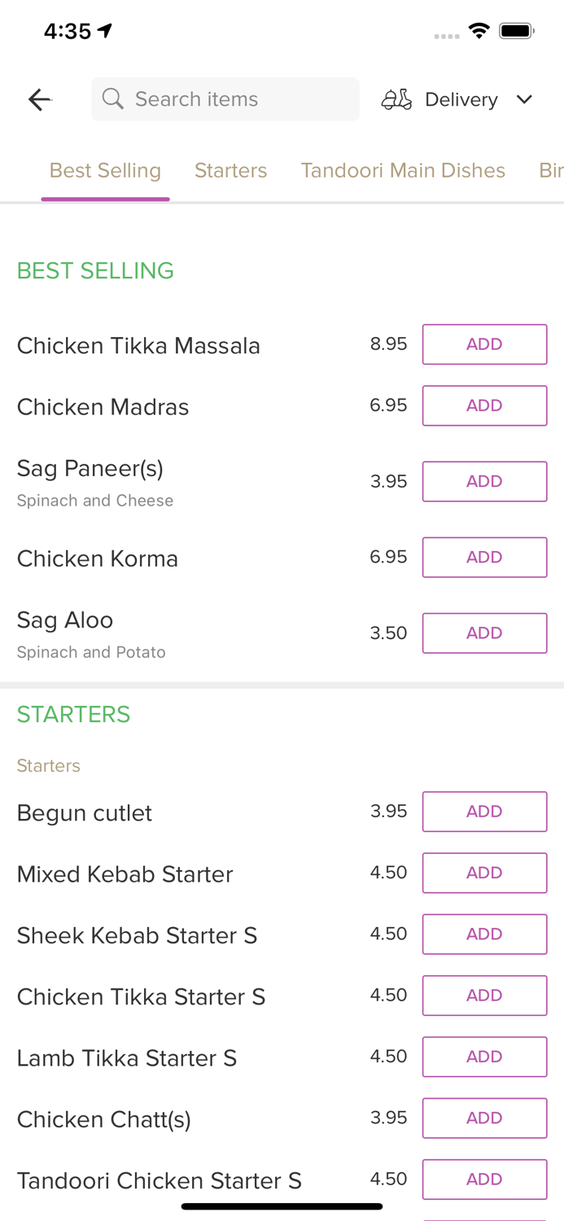The height and width of the screenshot is (1221, 564).
Task: Click the back arrow to return
Action: tap(39, 98)
